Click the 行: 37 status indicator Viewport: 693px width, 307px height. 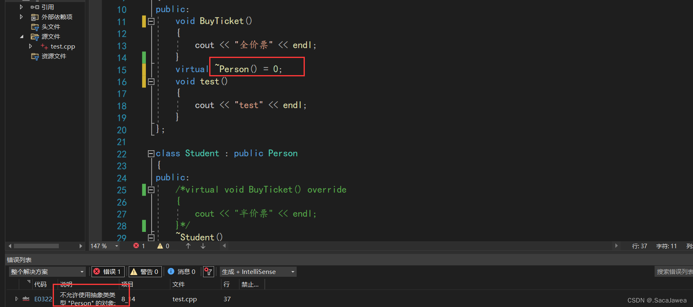[639, 246]
